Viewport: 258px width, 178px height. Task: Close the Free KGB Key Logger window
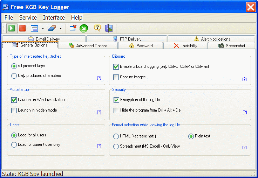pyautogui.click(x=251, y=7)
